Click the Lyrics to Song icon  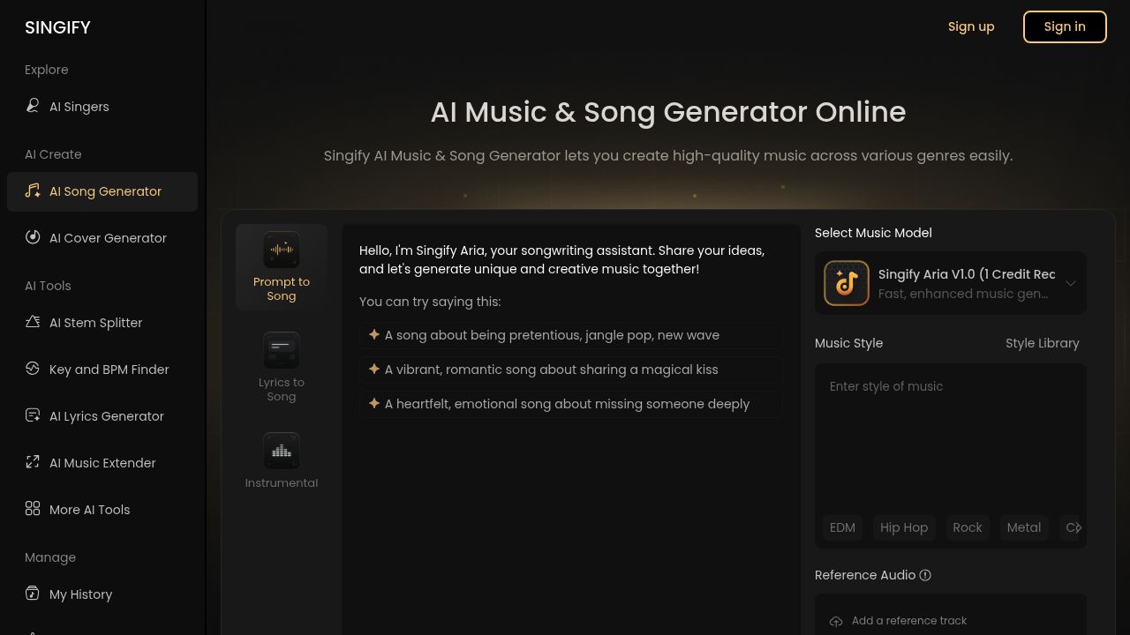coord(282,350)
